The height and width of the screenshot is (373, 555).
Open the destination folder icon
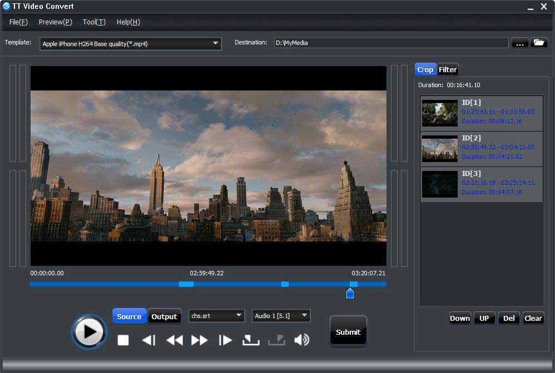pos(539,43)
